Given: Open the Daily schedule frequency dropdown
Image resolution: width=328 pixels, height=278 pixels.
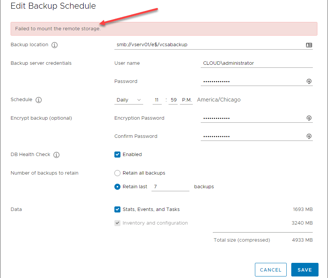Looking at the screenshot, I should 128,100.
